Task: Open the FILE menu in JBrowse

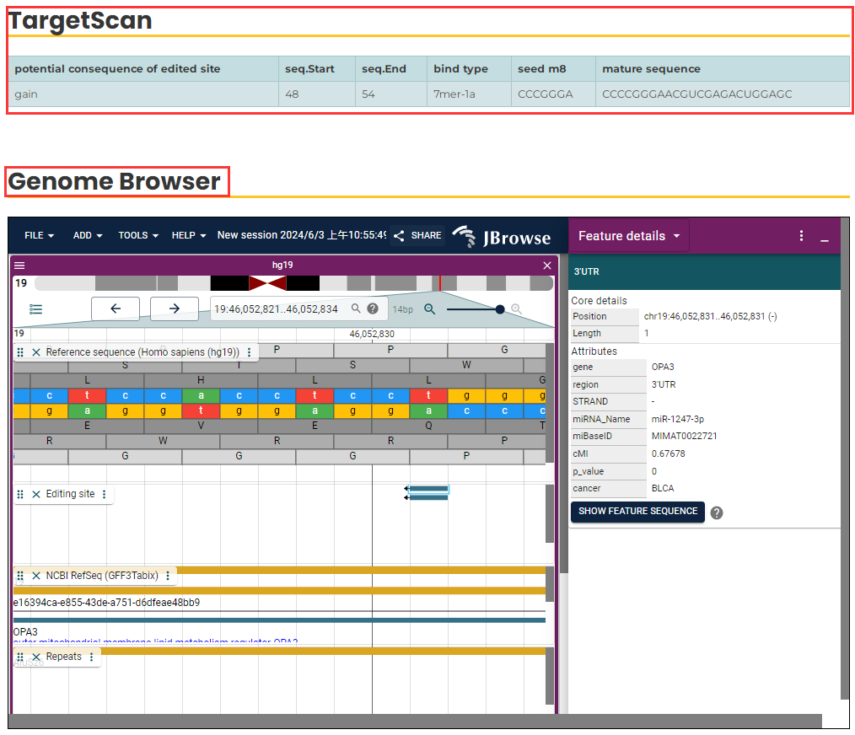Action: tap(39, 235)
